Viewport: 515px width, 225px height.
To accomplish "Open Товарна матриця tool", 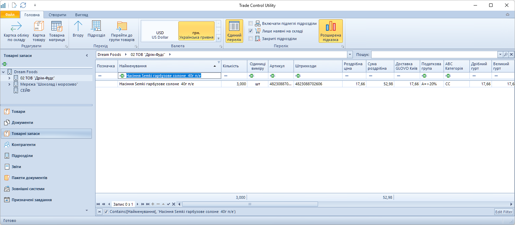I will point(57,27).
